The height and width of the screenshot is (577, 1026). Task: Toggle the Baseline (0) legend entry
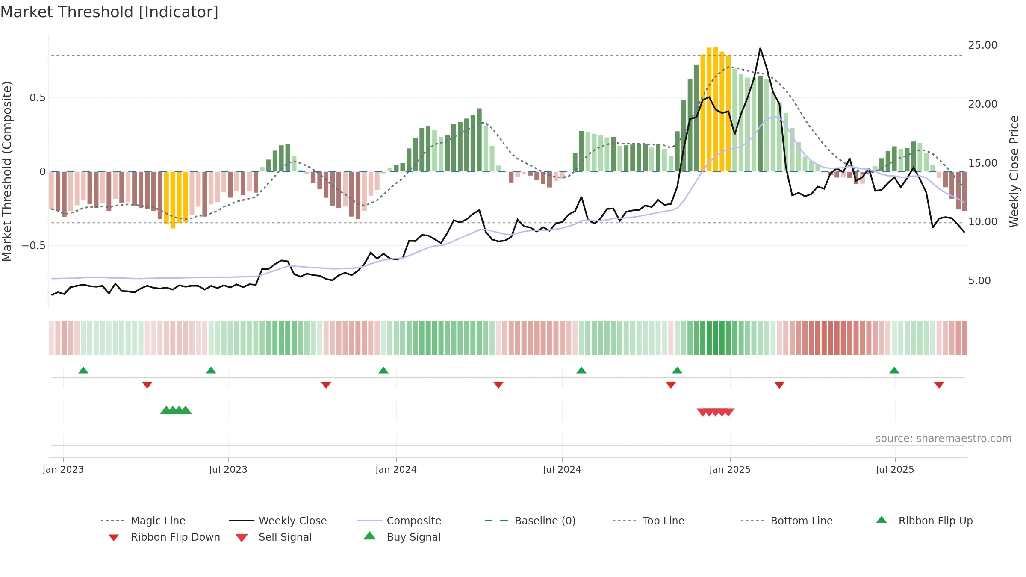tap(530, 521)
